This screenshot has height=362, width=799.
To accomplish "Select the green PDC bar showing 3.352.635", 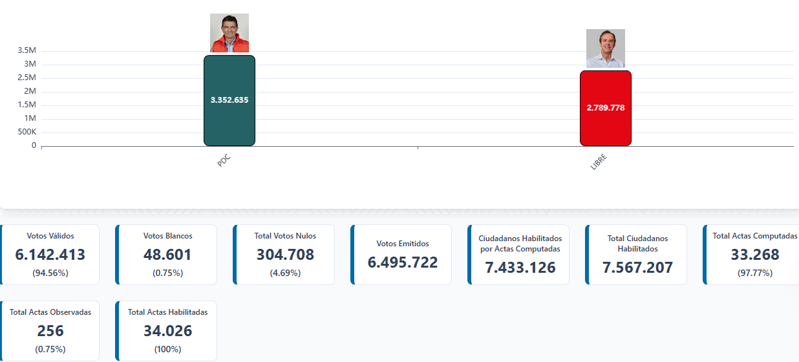I will tap(229, 100).
